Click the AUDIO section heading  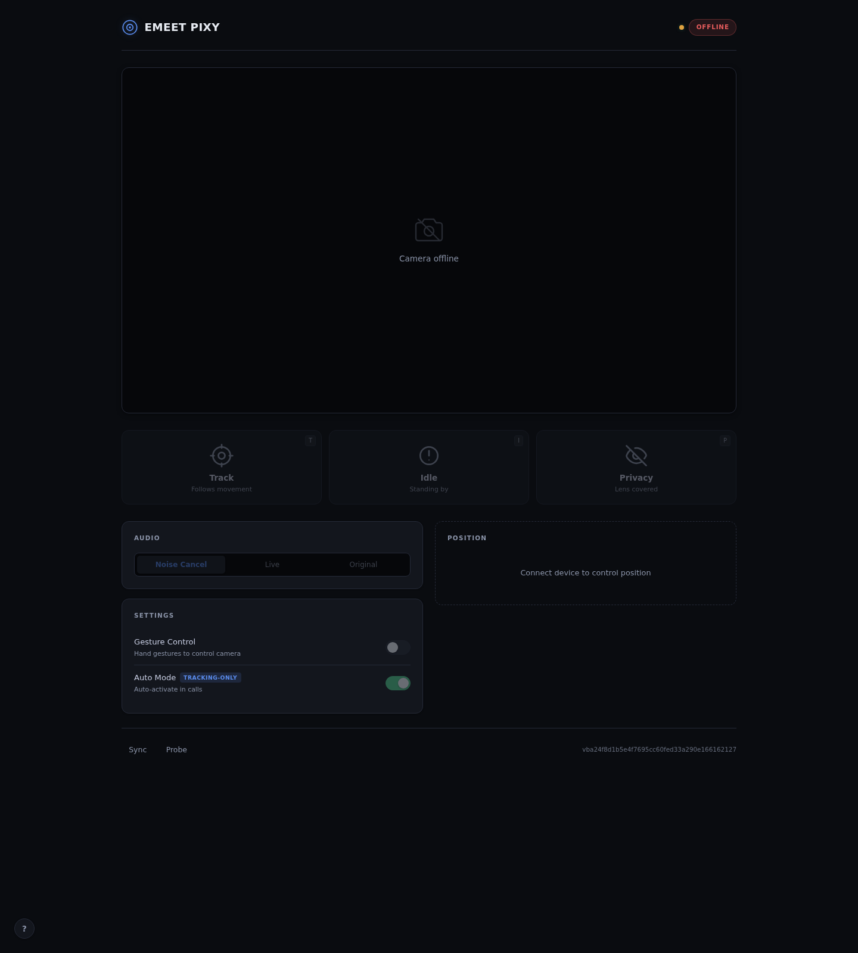[147, 538]
